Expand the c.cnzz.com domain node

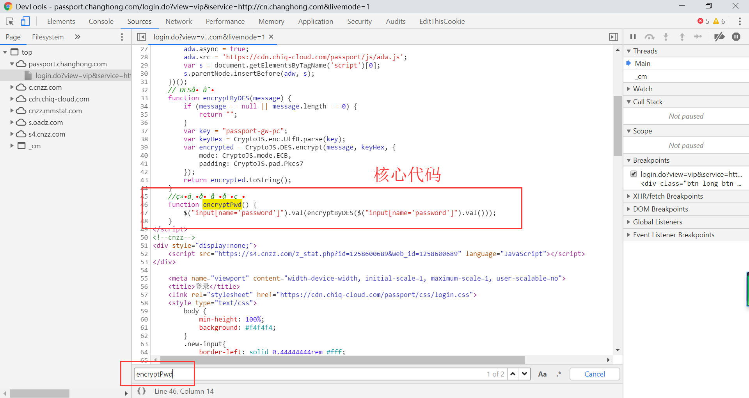(12, 87)
